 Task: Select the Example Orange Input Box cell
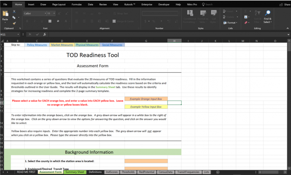click(x=146, y=99)
